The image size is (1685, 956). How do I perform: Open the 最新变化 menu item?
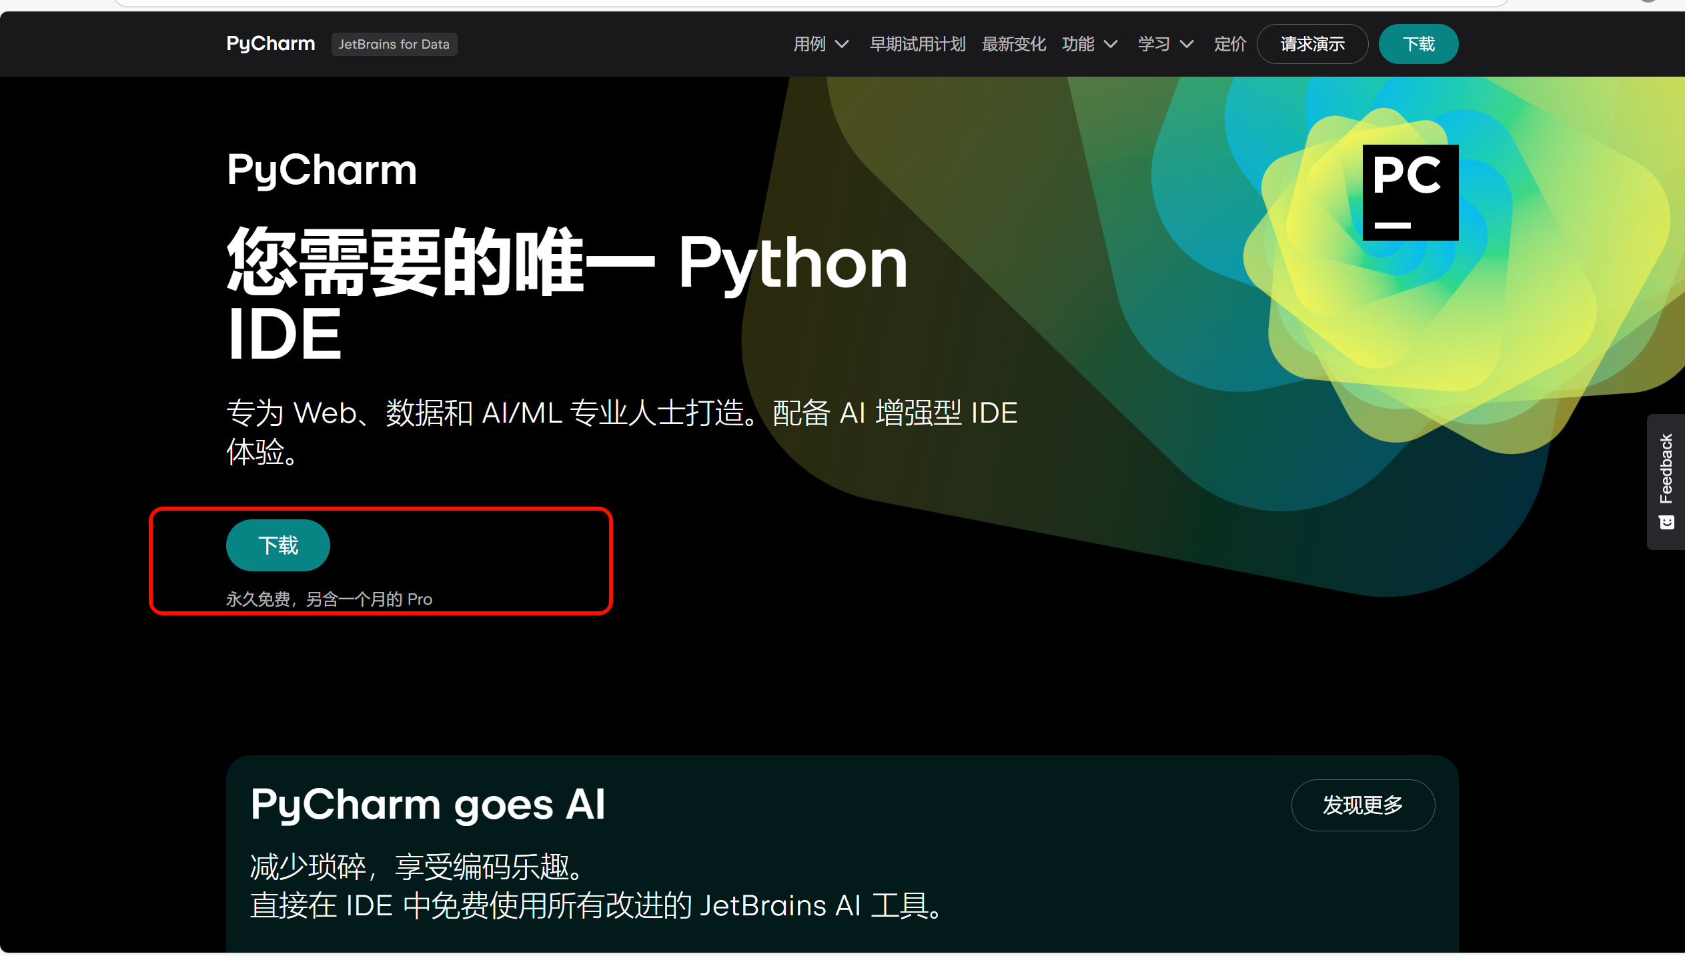(1013, 44)
